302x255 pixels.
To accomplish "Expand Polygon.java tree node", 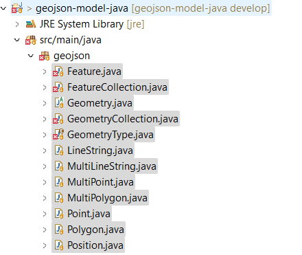I will coord(45,230).
